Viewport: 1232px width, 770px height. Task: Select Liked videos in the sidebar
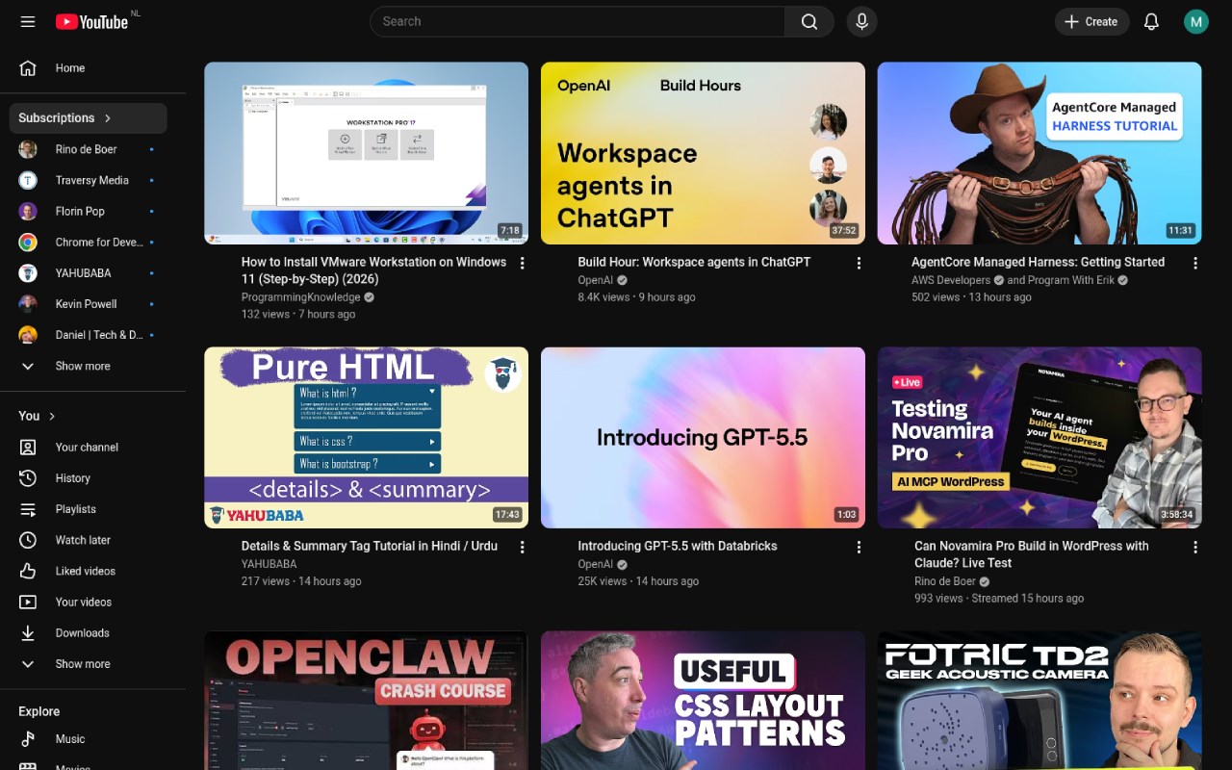click(x=88, y=571)
